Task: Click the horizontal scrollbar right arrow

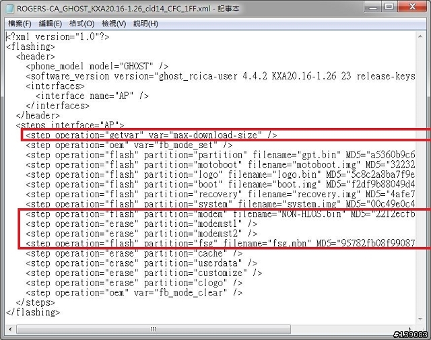Action: 410,329
